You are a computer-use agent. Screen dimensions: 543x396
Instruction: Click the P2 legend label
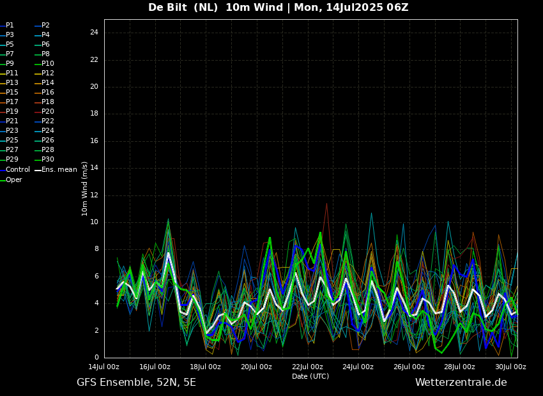[x=45, y=26]
